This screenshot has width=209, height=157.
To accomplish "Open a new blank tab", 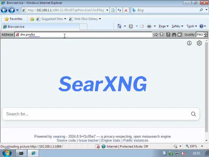I will click(83, 27).
